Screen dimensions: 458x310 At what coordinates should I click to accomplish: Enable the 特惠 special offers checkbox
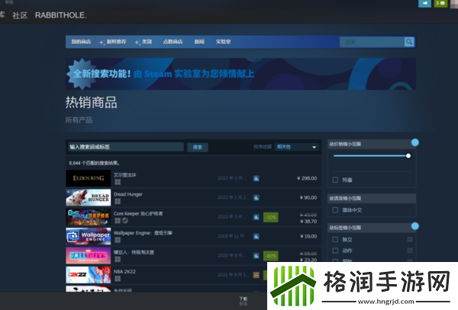[335, 180]
